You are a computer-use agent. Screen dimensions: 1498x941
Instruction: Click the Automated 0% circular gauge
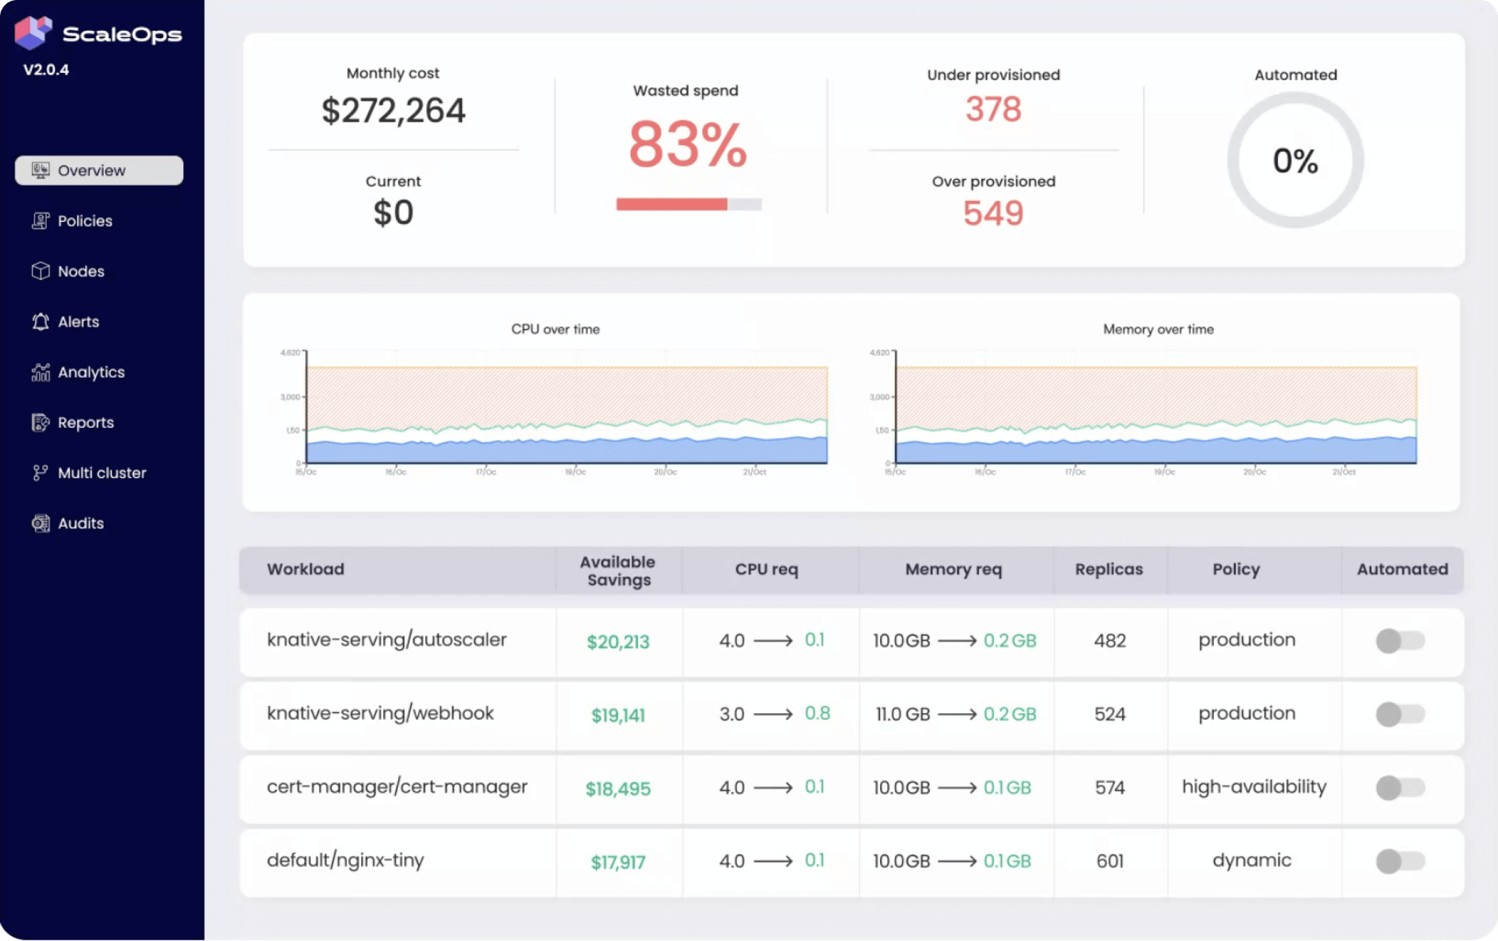point(1295,159)
